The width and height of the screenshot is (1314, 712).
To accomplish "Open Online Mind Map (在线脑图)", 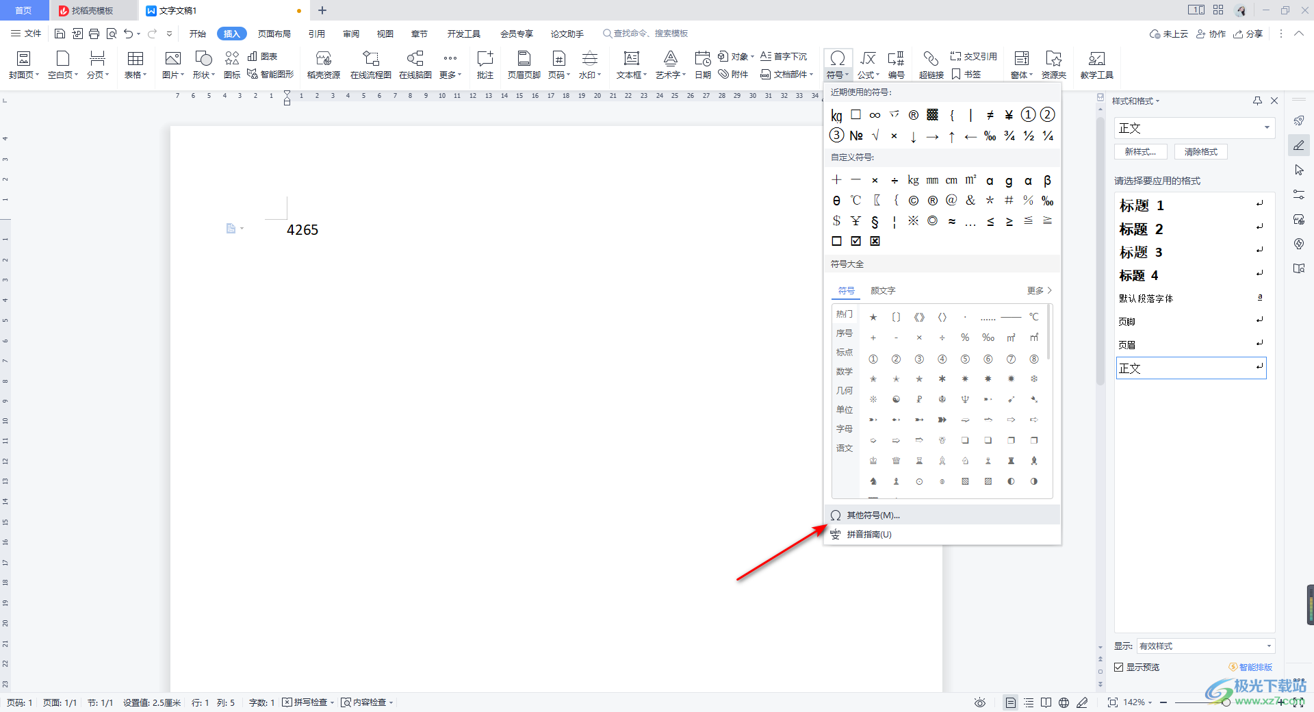I will point(415,65).
